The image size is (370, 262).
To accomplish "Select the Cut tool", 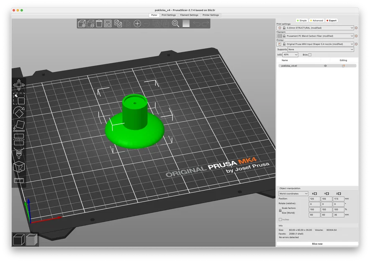I will [x=19, y=140].
